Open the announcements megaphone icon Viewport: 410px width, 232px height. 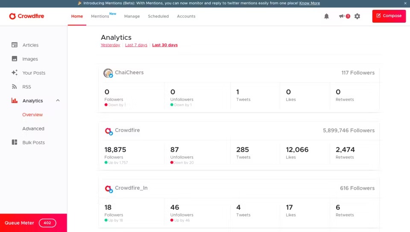pyautogui.click(x=342, y=16)
